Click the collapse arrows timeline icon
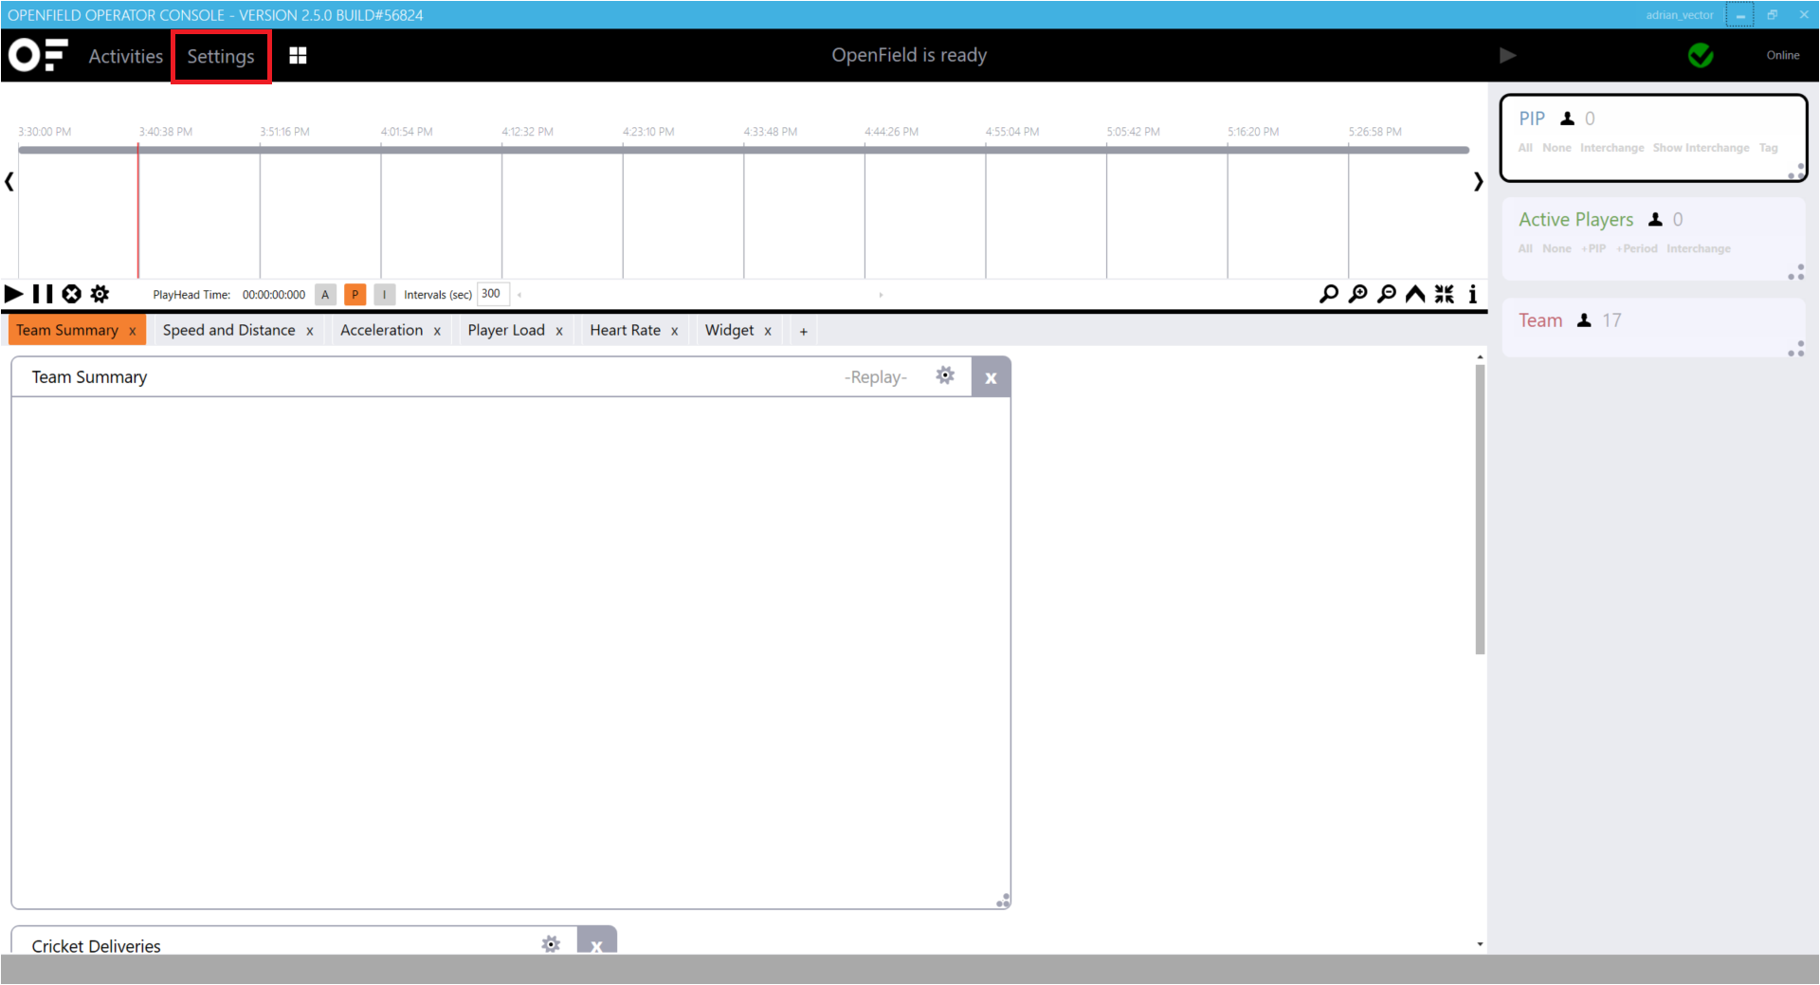 (1444, 294)
